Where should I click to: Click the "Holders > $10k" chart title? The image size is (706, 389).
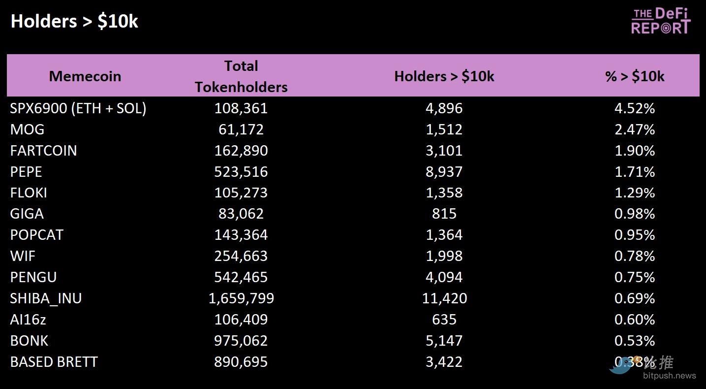tap(74, 21)
